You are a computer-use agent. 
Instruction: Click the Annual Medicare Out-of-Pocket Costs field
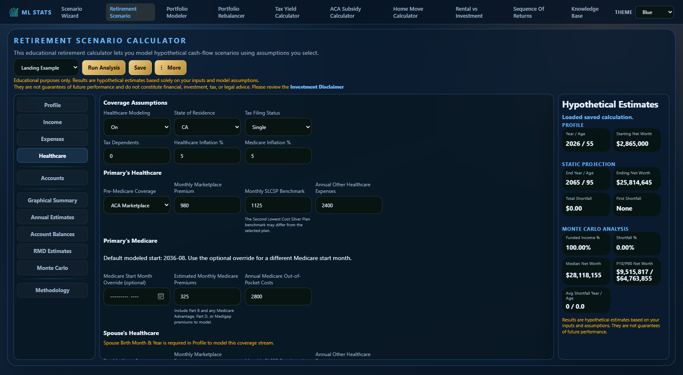click(278, 297)
